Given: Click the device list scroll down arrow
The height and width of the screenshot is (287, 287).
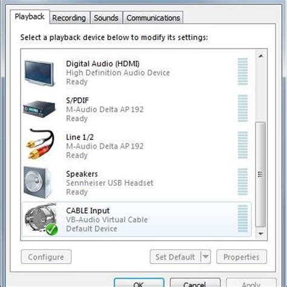Looking at the screenshot, I should [261, 234].
